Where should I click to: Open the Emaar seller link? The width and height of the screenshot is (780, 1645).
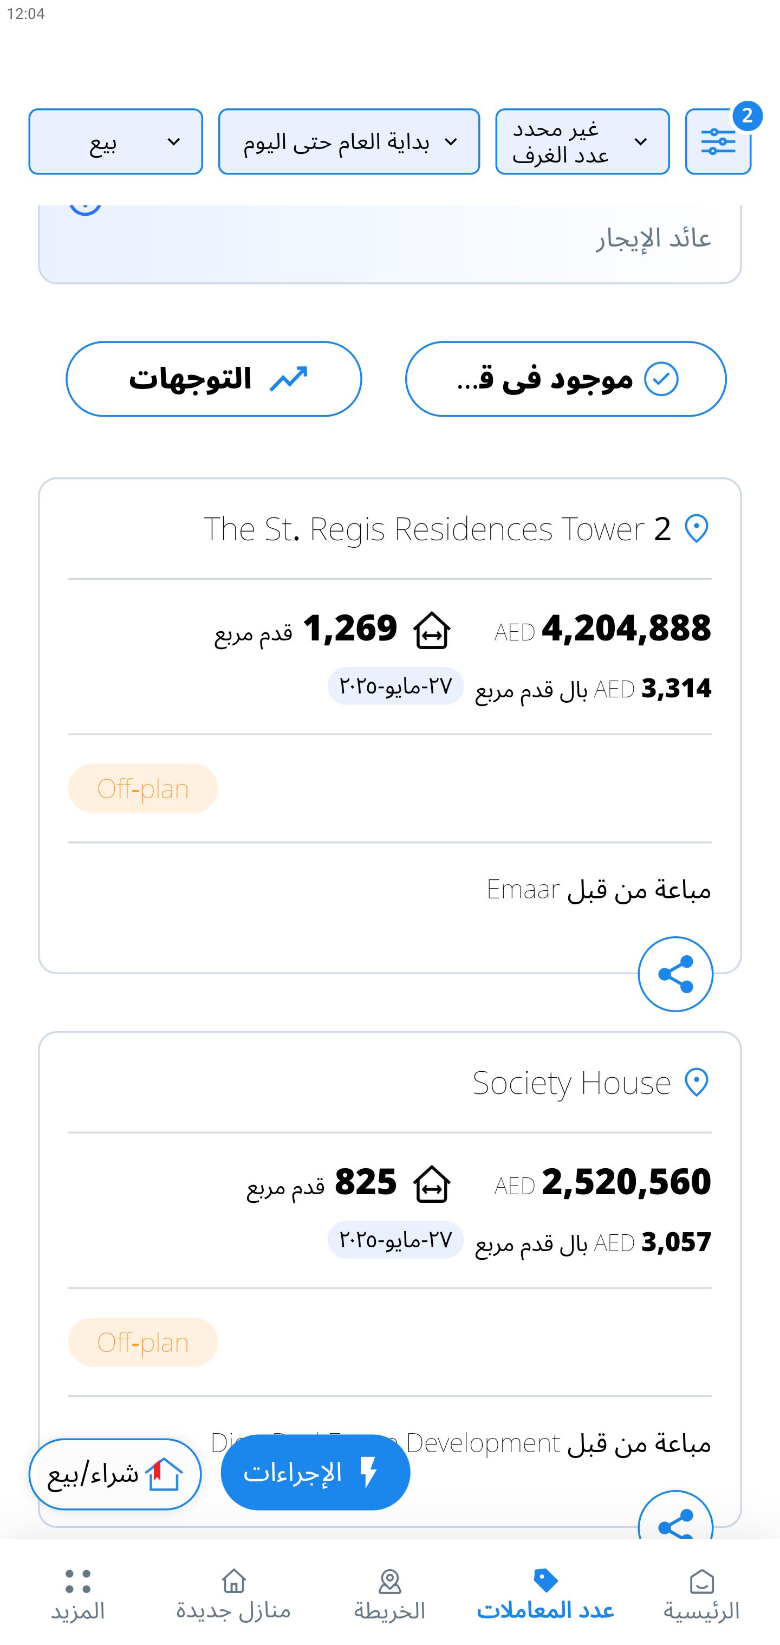pyautogui.click(x=523, y=889)
